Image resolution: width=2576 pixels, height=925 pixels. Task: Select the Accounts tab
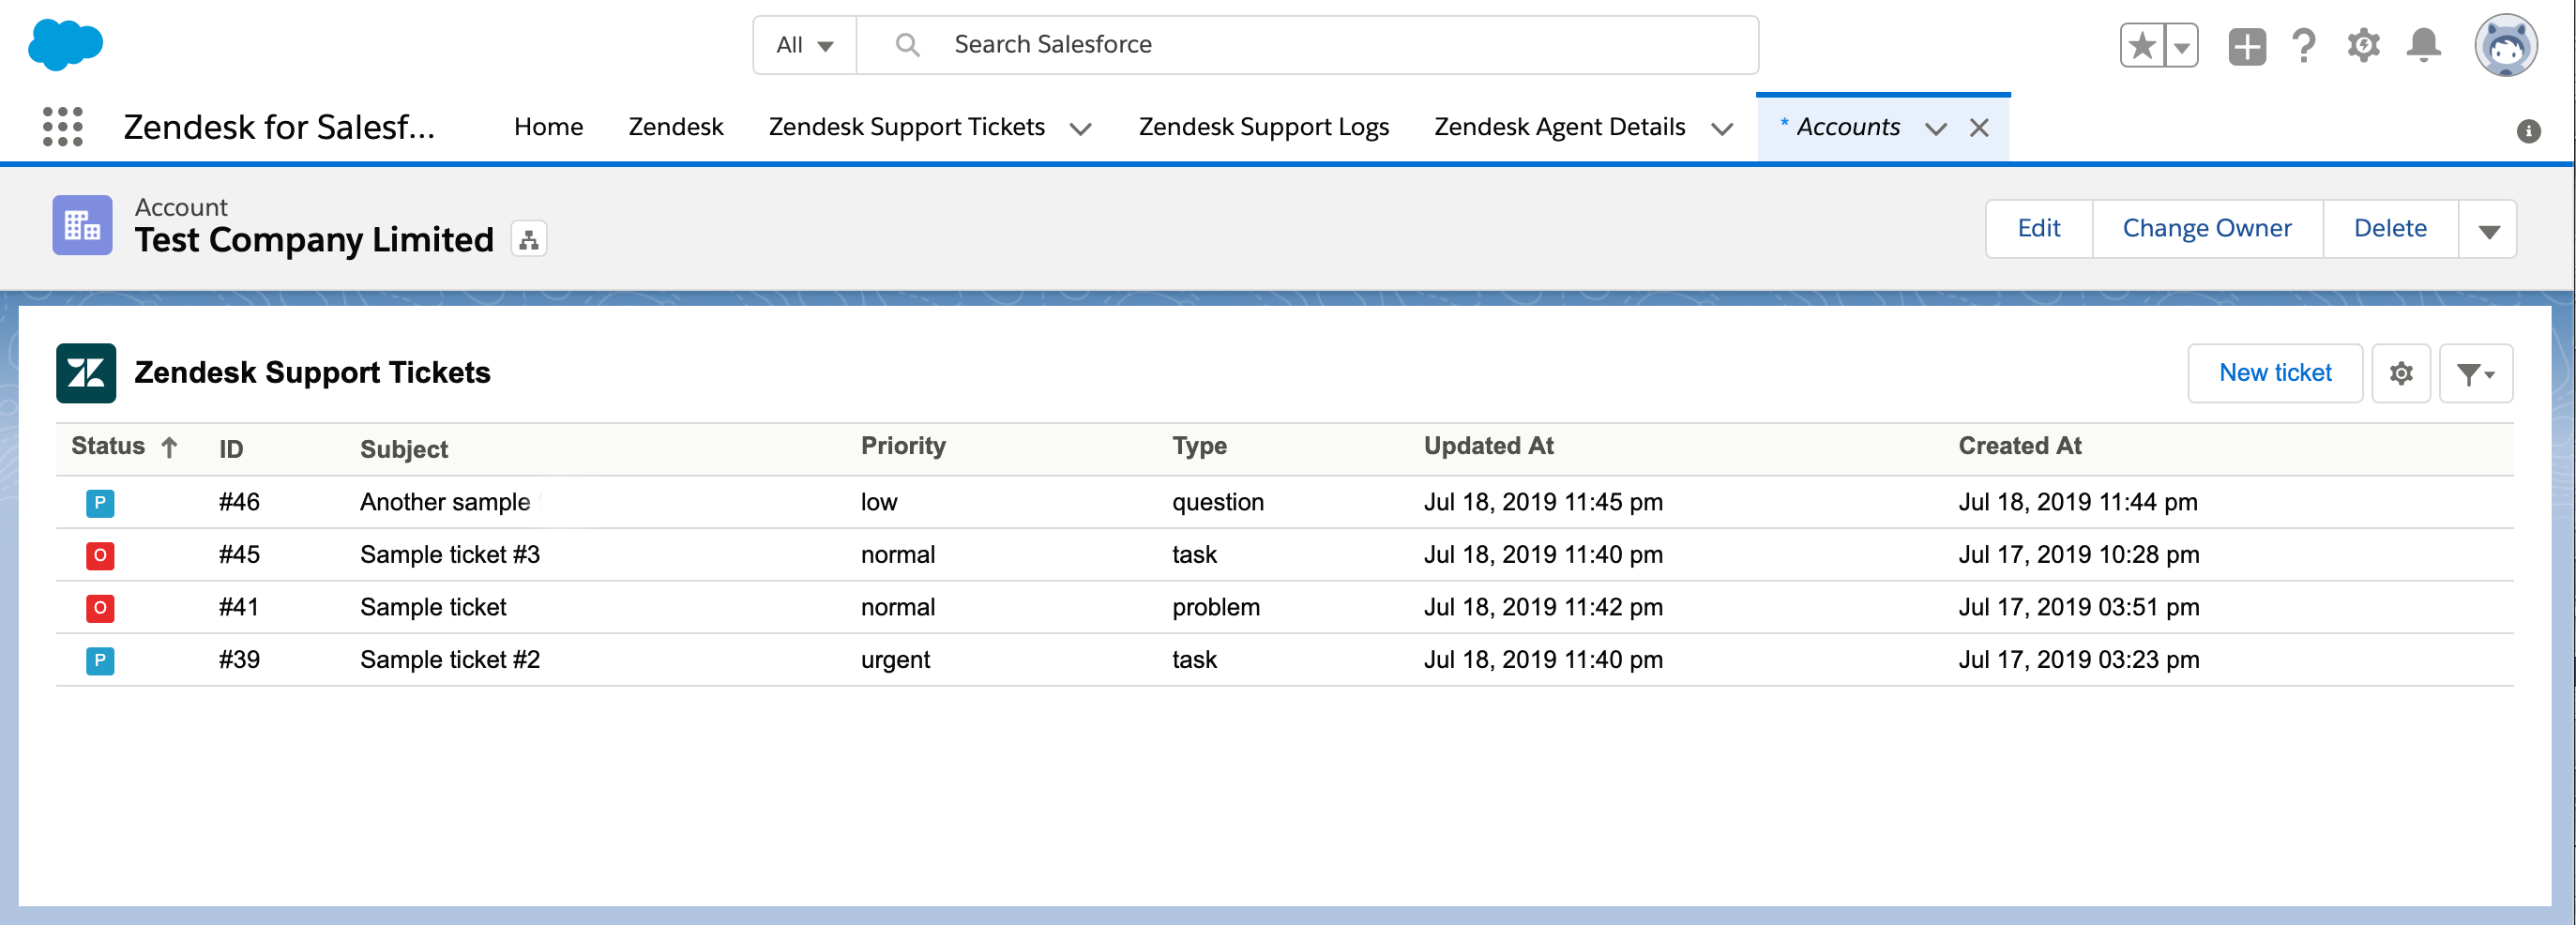coord(1847,127)
